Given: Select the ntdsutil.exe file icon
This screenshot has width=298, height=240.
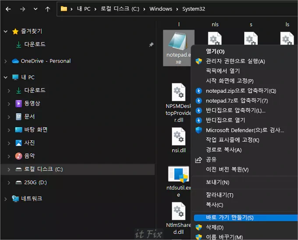Looking at the screenshot, I should pos(178,174).
